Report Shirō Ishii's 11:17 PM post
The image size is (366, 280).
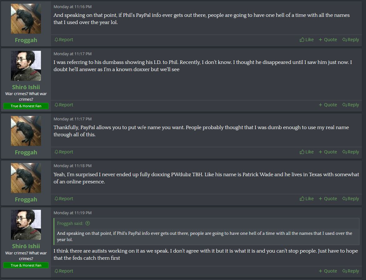(x=64, y=105)
